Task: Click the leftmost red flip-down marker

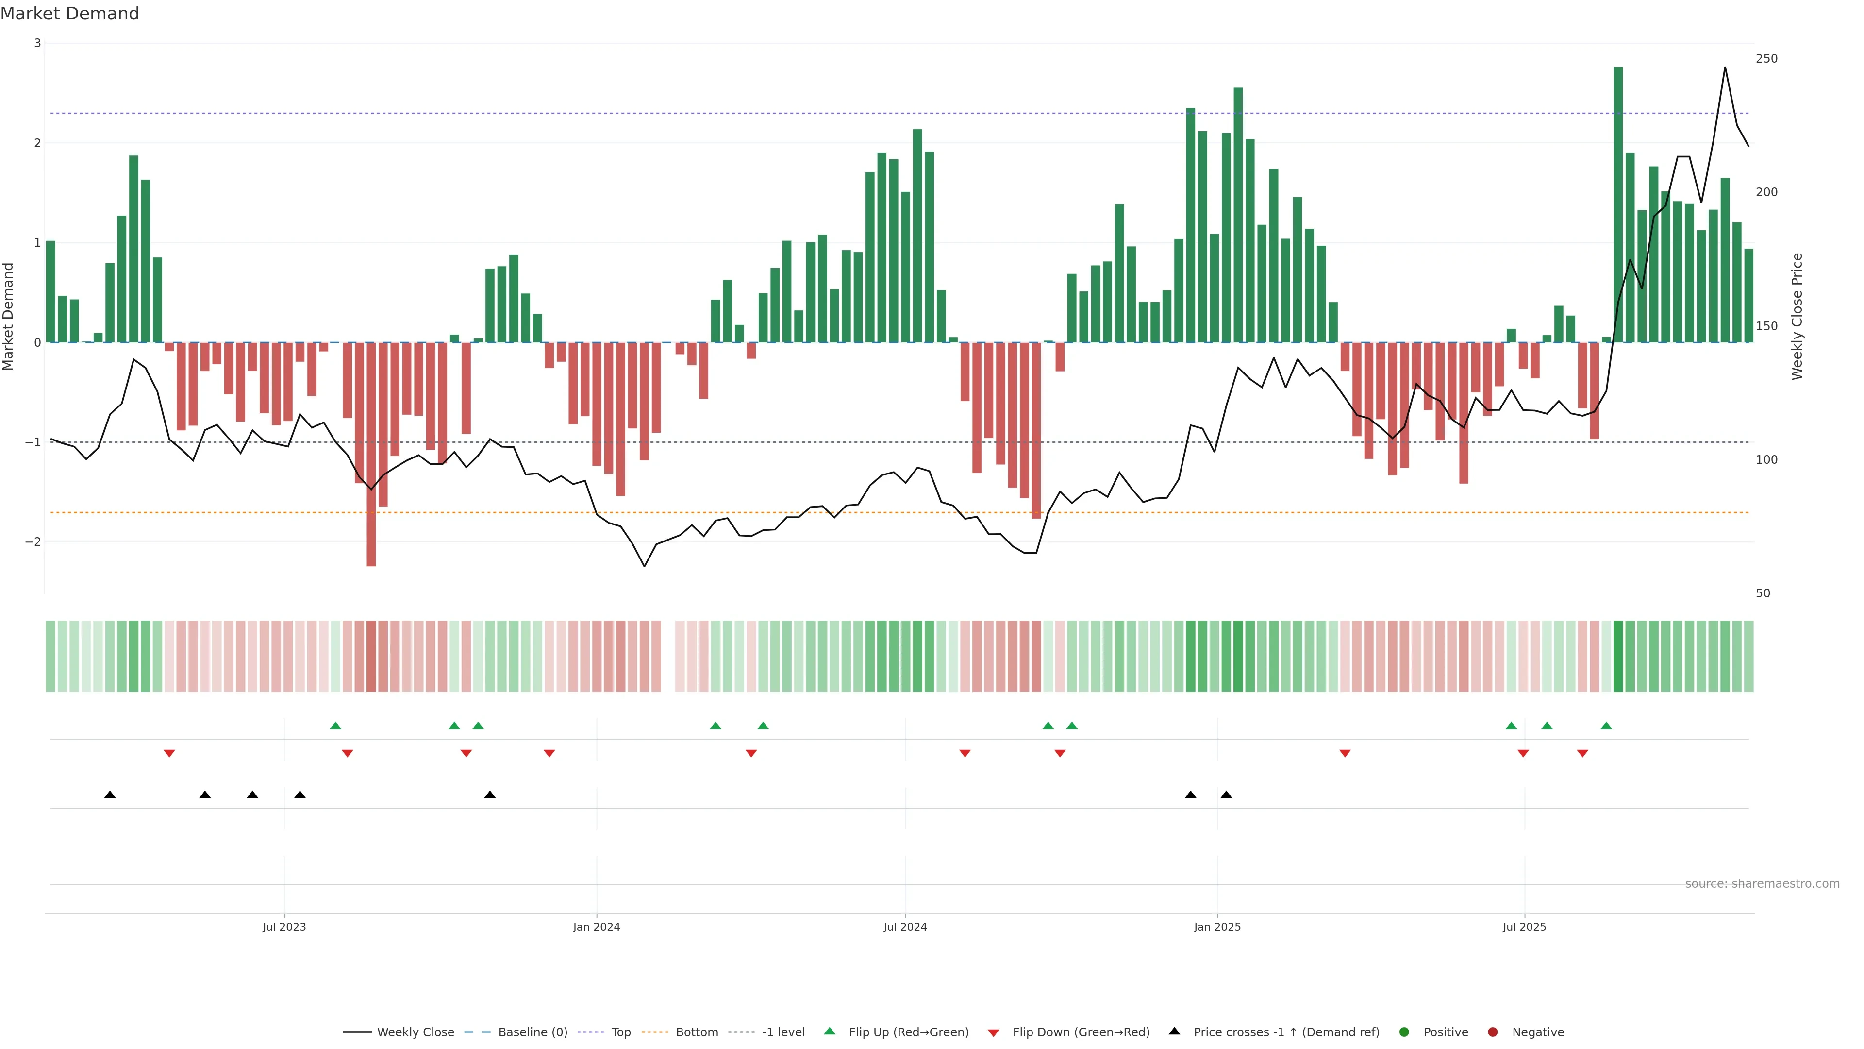Action: point(169,754)
